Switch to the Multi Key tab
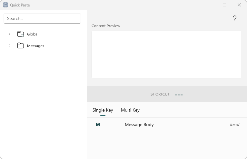Image resolution: width=247 pixels, height=159 pixels. click(x=130, y=110)
